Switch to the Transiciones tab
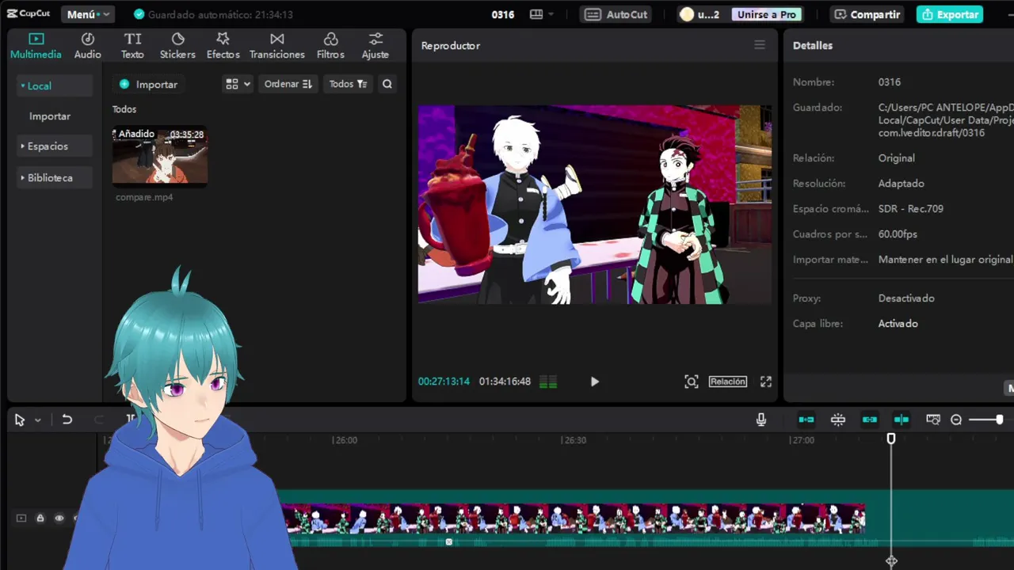Image resolution: width=1014 pixels, height=570 pixels. click(x=276, y=46)
